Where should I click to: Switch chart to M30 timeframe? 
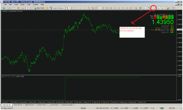point(111,8)
